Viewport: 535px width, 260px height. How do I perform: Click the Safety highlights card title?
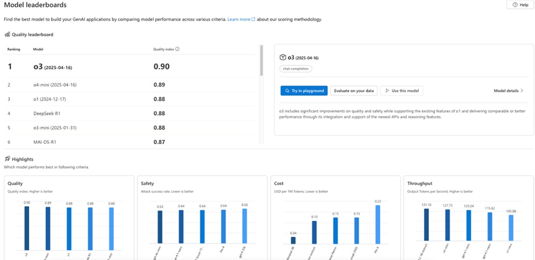point(148,183)
